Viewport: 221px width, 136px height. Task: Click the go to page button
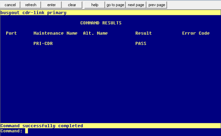click(x=115, y=5)
